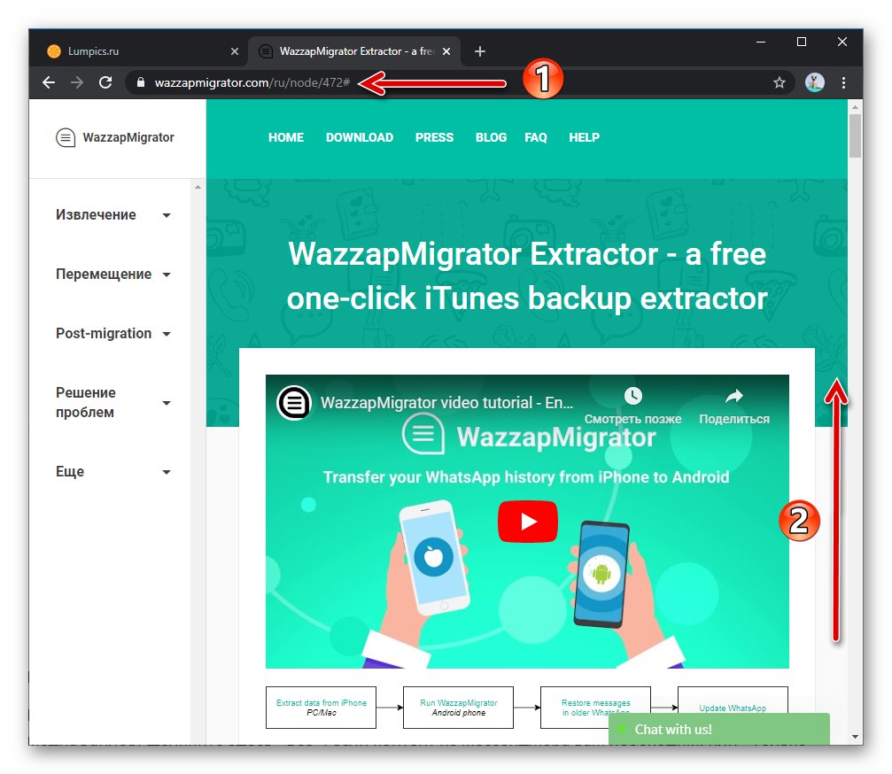Click the site security padlock icon
Image resolution: width=892 pixels, height=774 pixels.
point(138,81)
